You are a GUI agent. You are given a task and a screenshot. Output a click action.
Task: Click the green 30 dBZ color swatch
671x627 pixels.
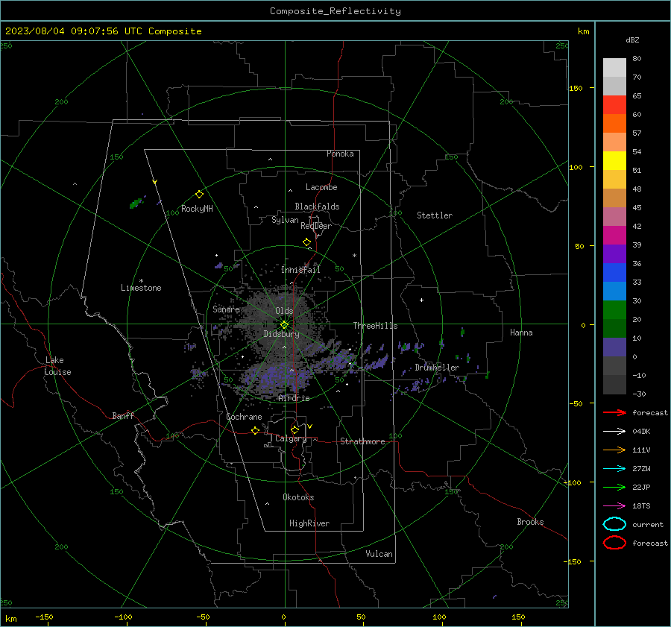[x=614, y=309]
